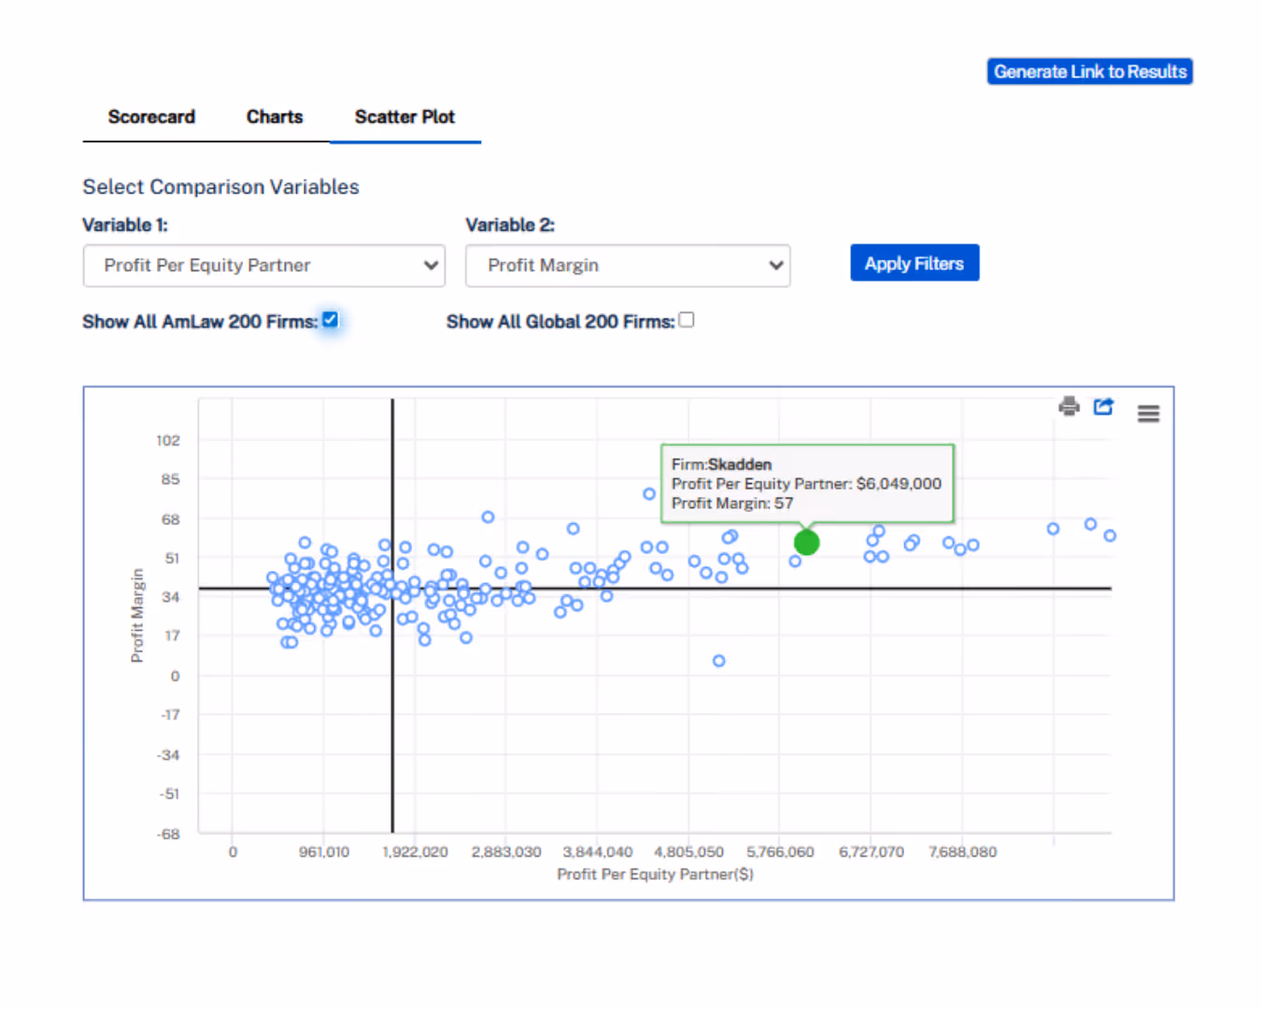The height and width of the screenshot is (1009, 1261).
Task: Uncheck Show All AmLaw 200 Firms
Action: pos(330,320)
